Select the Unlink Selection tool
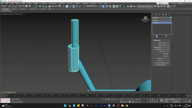 pyautogui.click(x=13, y=6)
